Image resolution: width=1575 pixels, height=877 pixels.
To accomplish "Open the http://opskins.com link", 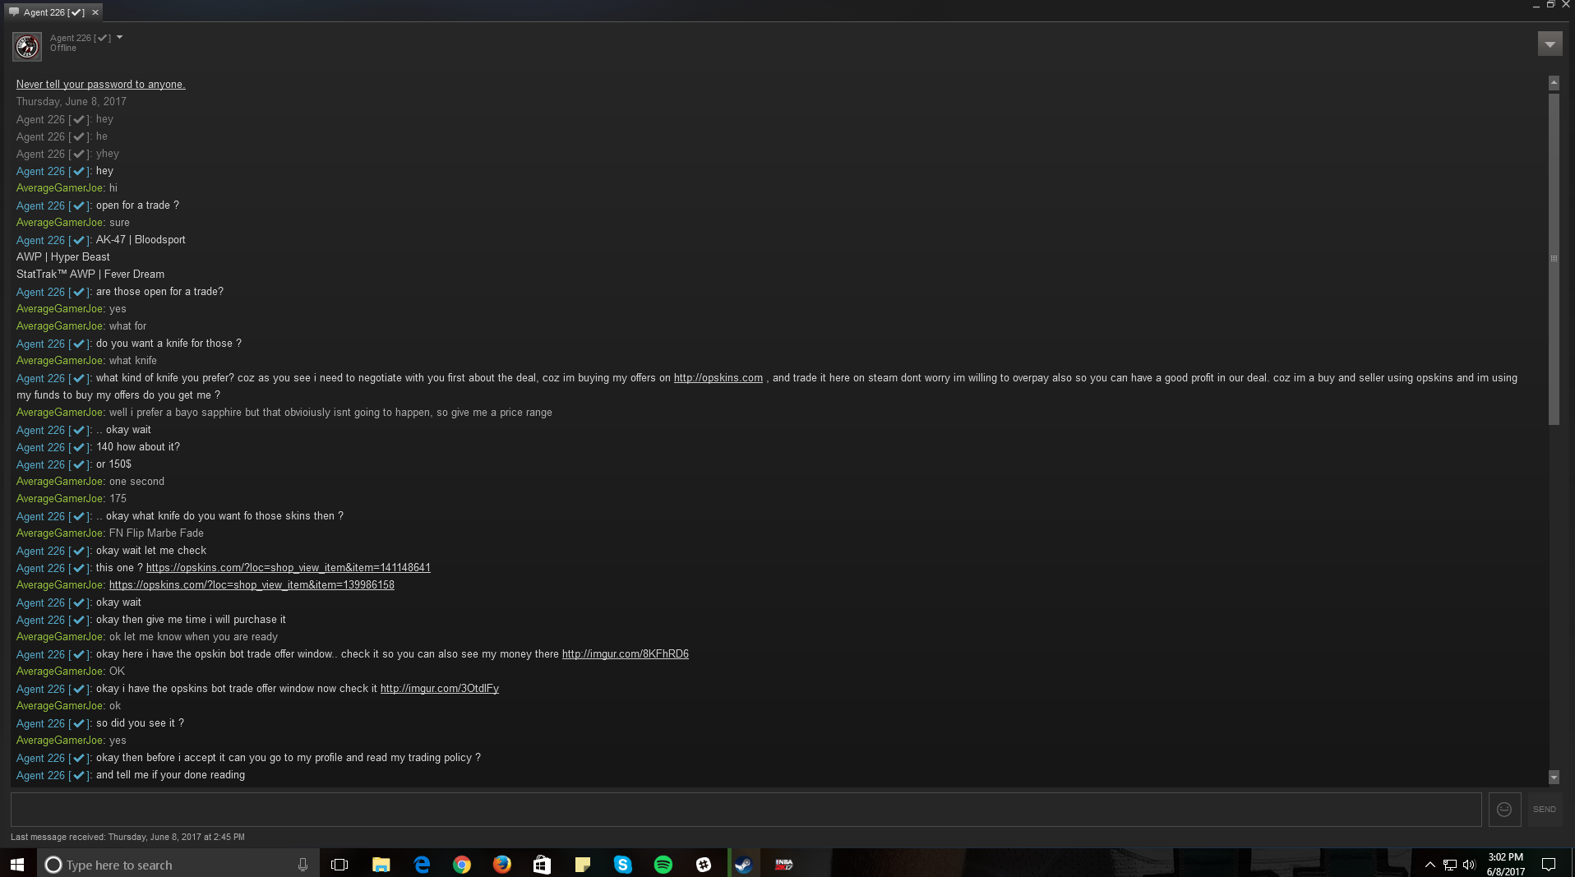I will click(x=718, y=378).
